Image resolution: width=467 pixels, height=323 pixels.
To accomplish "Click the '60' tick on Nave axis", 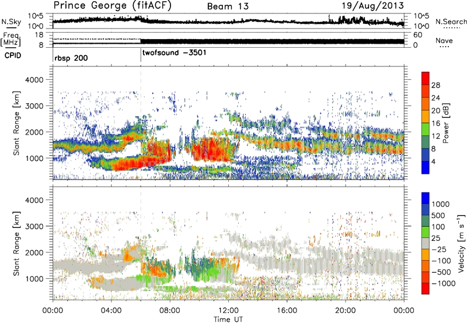I will pos(417,35).
